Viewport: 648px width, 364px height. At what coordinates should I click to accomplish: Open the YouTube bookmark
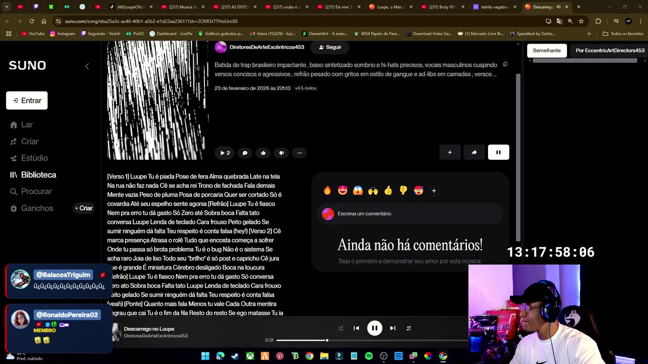(33, 34)
